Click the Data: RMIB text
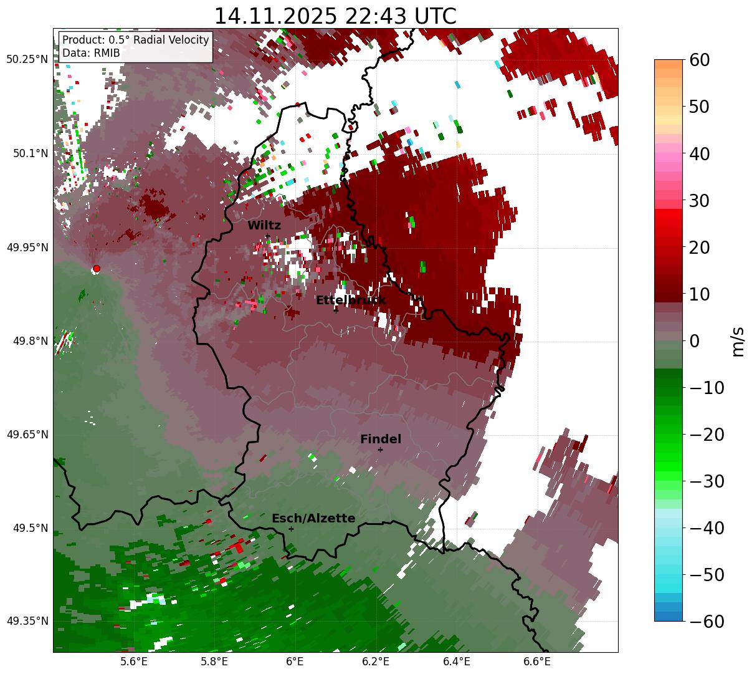The image size is (752, 674). click(x=91, y=54)
